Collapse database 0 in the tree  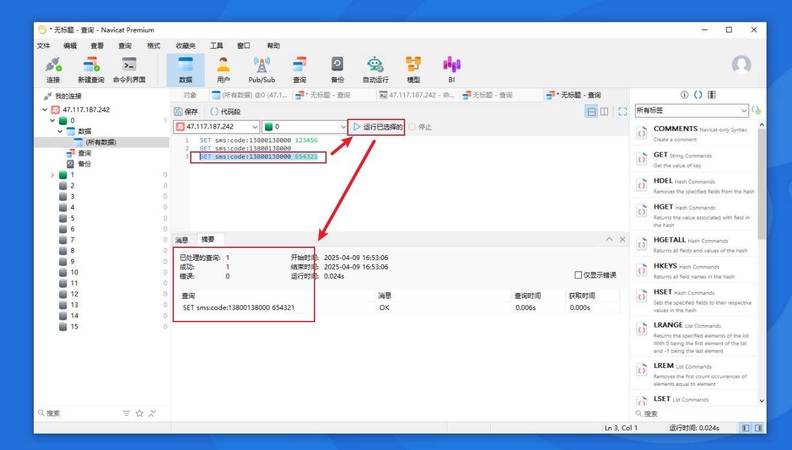point(53,121)
